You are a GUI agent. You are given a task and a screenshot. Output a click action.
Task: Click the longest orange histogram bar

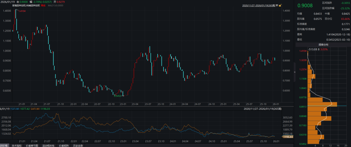click(x=322, y=104)
